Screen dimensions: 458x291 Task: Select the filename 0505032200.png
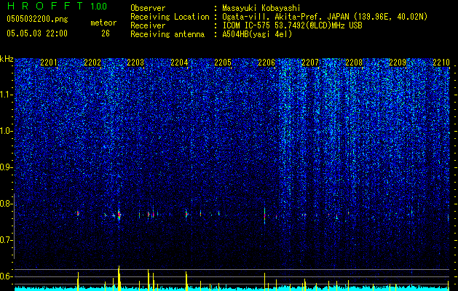click(37, 19)
